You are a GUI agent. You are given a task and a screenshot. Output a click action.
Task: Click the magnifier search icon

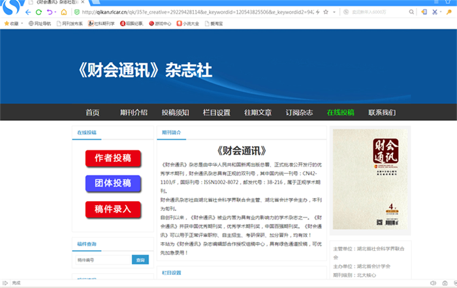tap(411, 12)
